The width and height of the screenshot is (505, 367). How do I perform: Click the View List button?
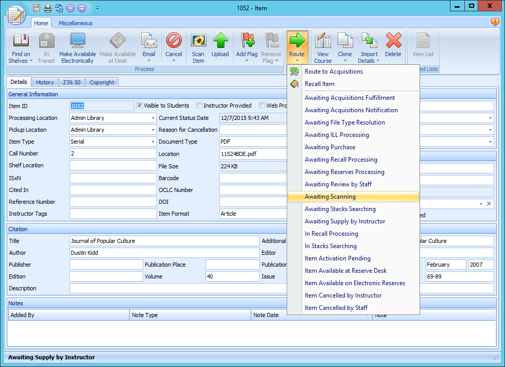tap(422, 46)
